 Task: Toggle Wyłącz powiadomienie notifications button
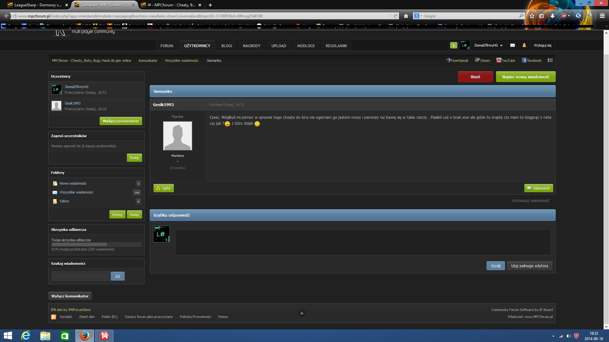[121, 121]
